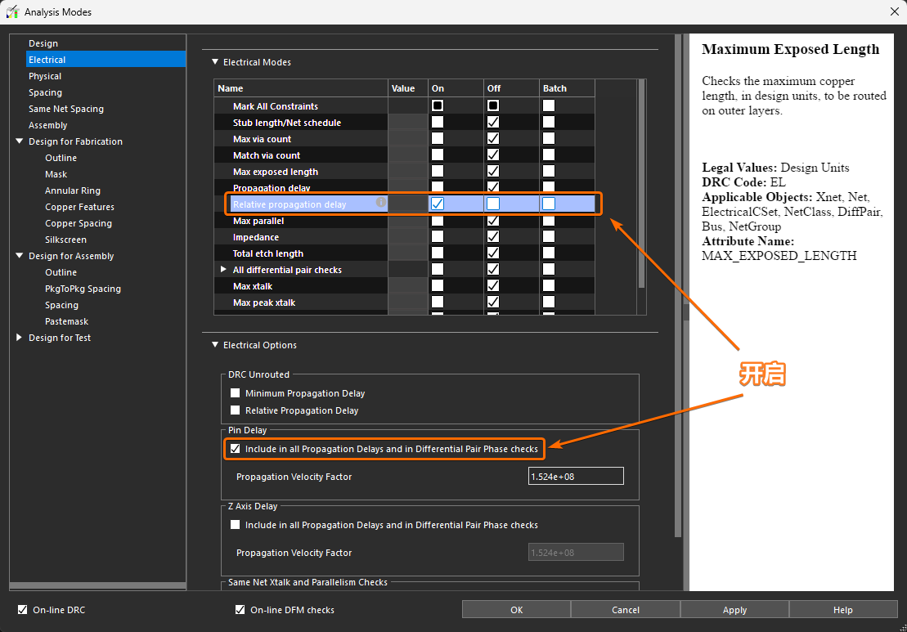Click the Pin Delay Propagation Velocity Factor field
Image resolution: width=907 pixels, height=632 pixels.
click(x=576, y=476)
